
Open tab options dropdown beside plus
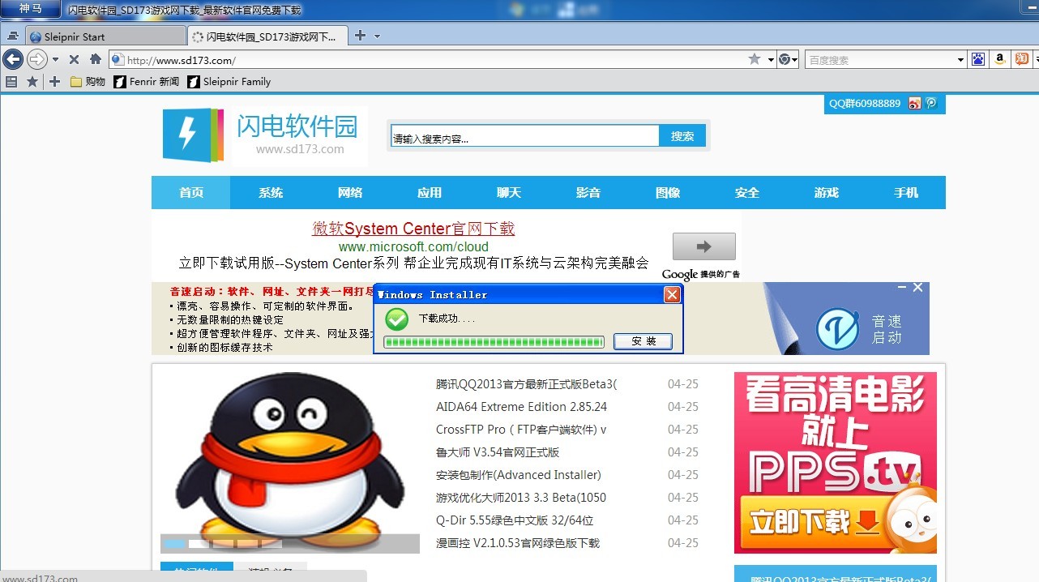pyautogui.click(x=377, y=36)
